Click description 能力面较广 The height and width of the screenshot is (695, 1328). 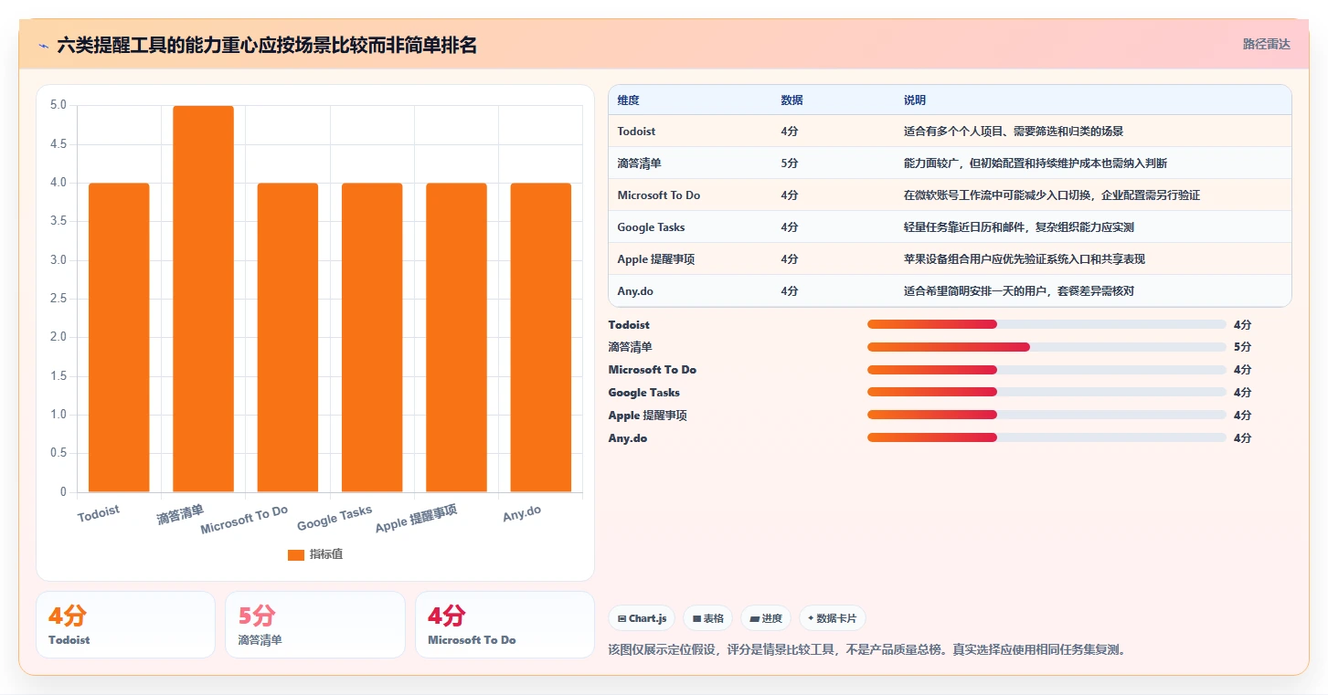pyautogui.click(x=1036, y=163)
